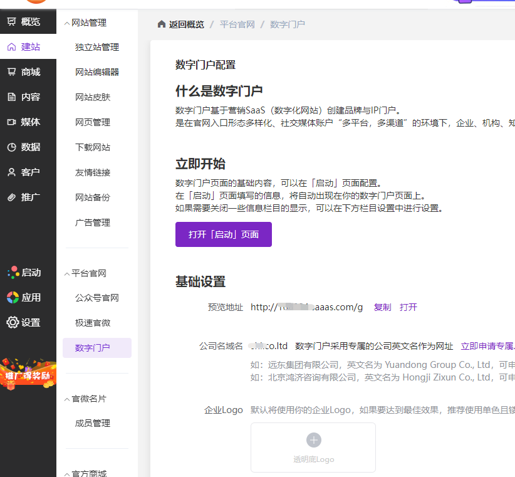
Task: Click the 概览 overview icon in sidebar
Action: (12, 22)
